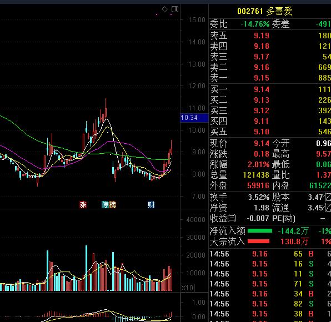The width and height of the screenshot is (331, 322).
Task: Click the green 净流入额 bar
Action: 260,231
